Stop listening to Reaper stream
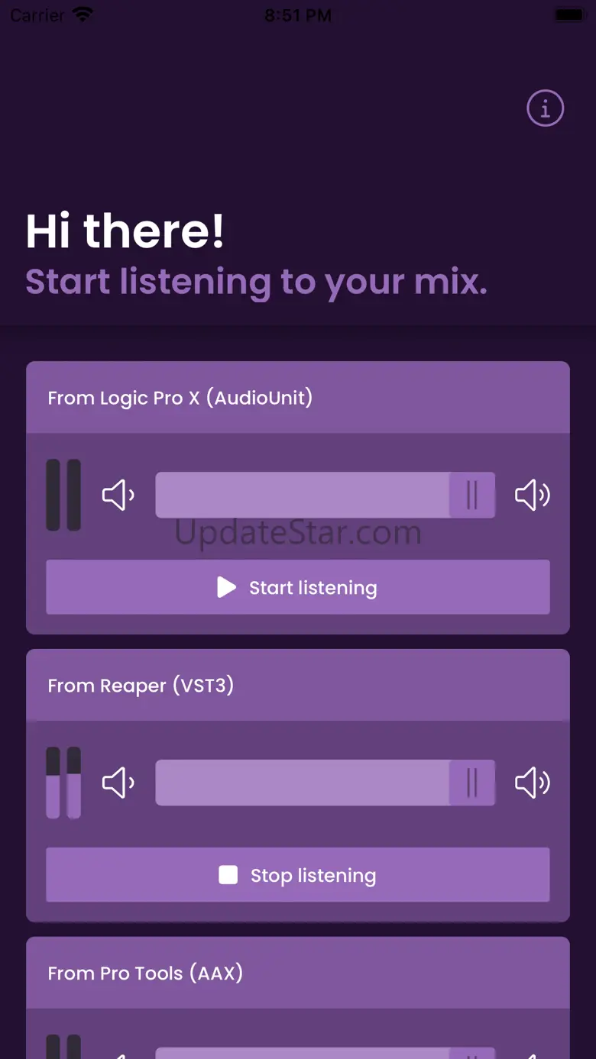This screenshot has width=596, height=1059. click(x=298, y=875)
